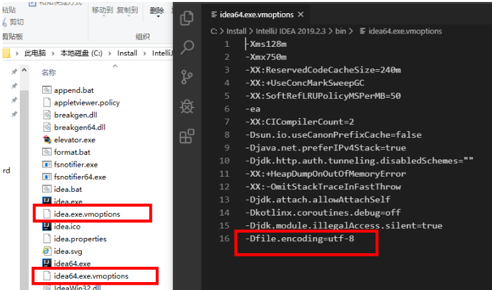Expand the chevron after 本地磁盘 (C:)

point(110,53)
